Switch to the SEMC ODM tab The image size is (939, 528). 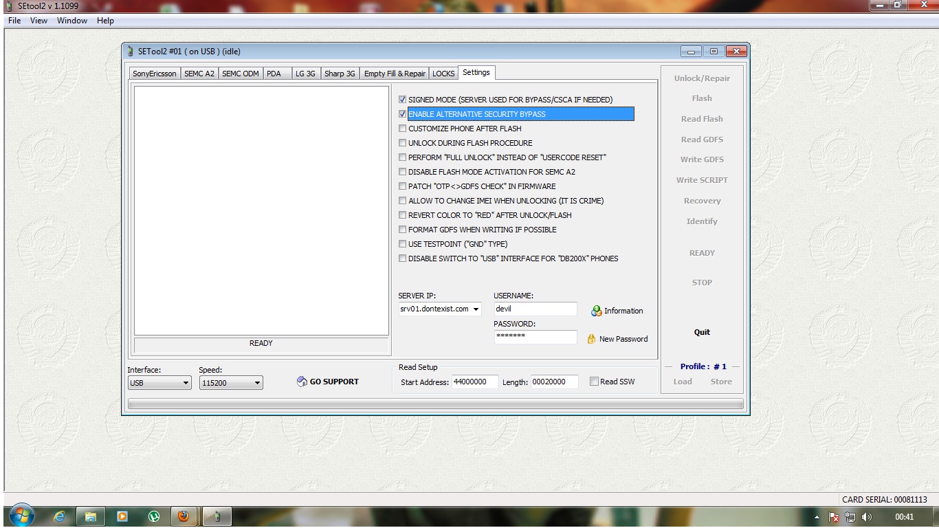[x=241, y=74]
